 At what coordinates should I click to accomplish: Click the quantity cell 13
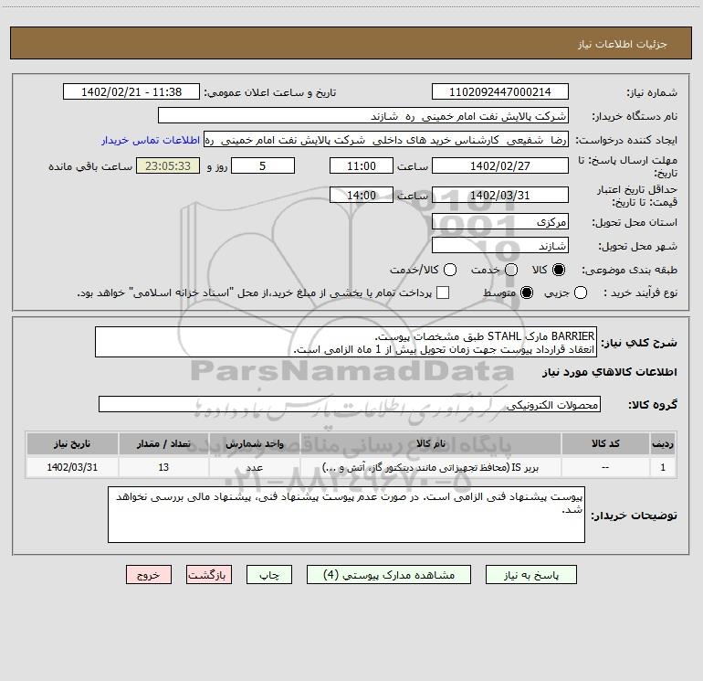[x=163, y=467]
